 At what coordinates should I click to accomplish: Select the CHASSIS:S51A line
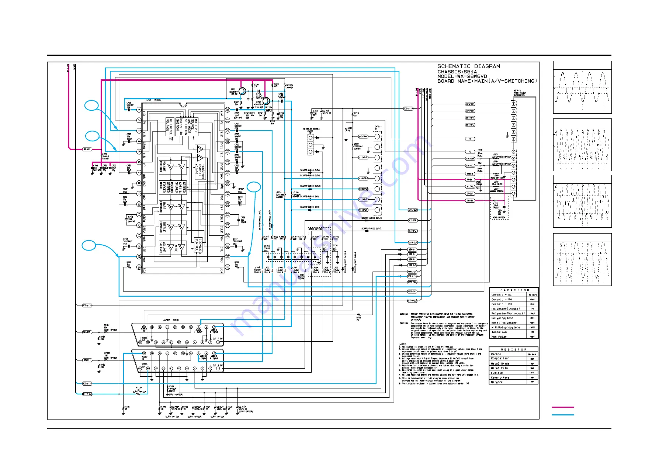(457, 72)
